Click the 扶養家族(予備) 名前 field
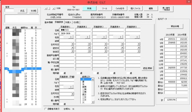The width and height of the screenshot is (192, 112). click(66, 80)
